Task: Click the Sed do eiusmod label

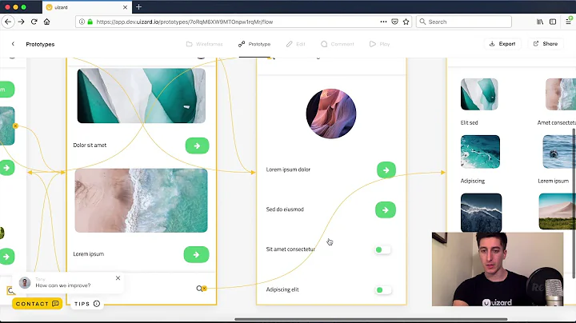Action: click(x=285, y=209)
